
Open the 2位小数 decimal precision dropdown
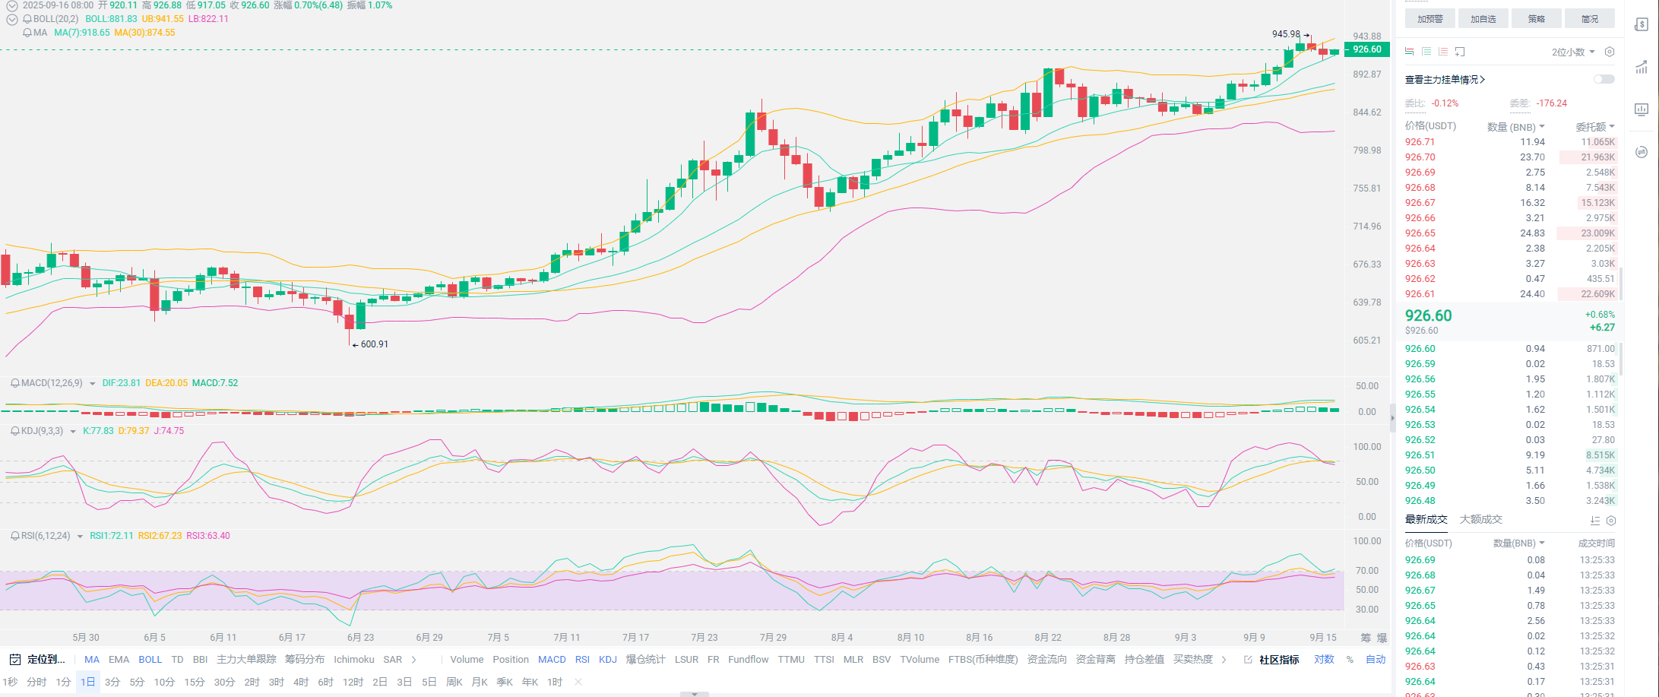pyautogui.click(x=1573, y=52)
